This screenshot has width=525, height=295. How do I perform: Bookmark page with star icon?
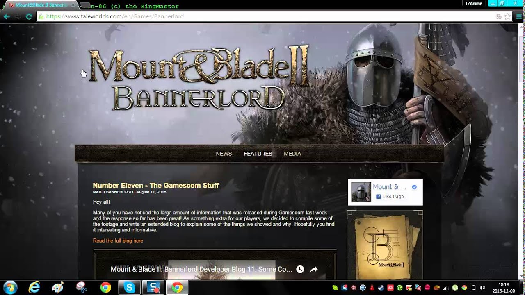507,16
